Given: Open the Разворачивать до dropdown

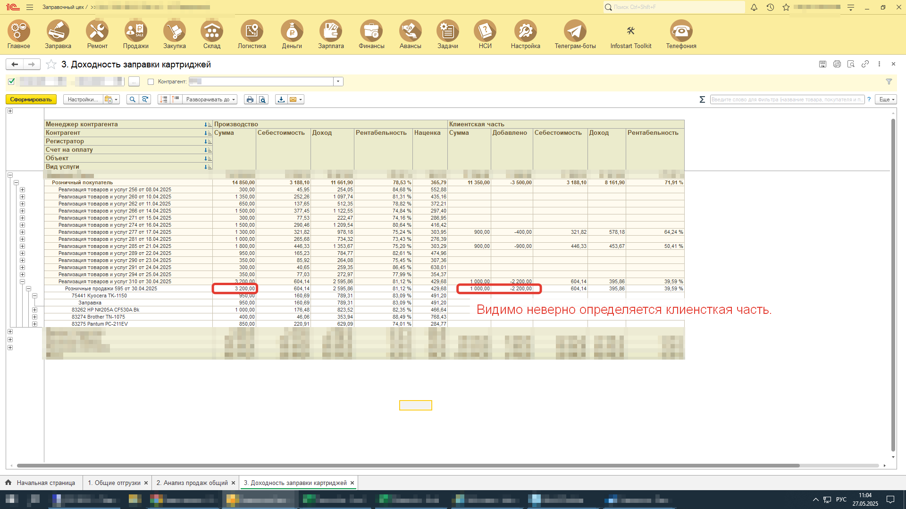Looking at the screenshot, I should coord(210,99).
